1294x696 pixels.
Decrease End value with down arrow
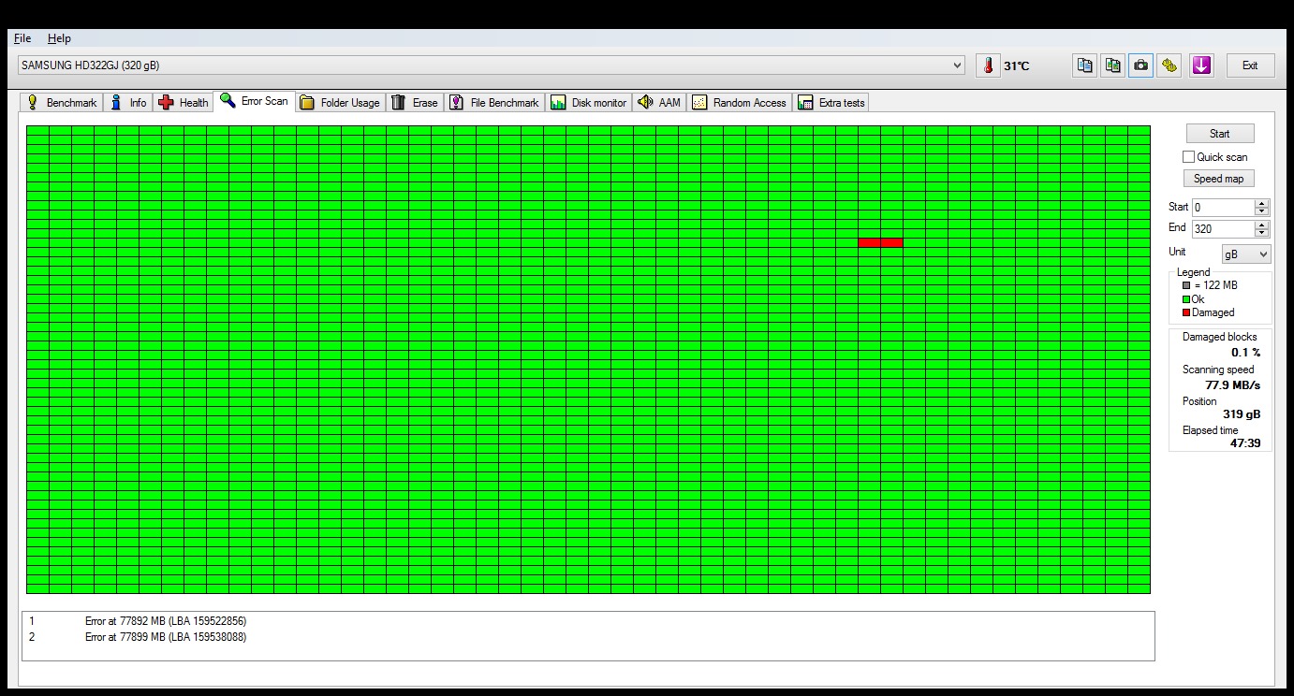click(1262, 234)
